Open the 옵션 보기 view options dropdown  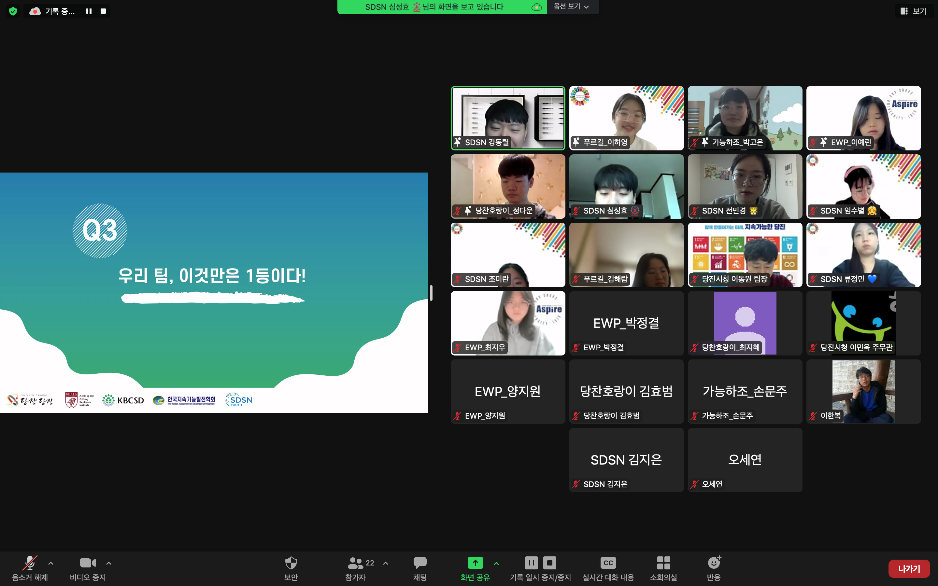point(571,7)
